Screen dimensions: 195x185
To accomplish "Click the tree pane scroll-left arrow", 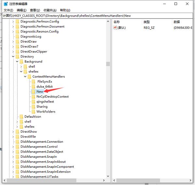I will click(x=5, y=180).
